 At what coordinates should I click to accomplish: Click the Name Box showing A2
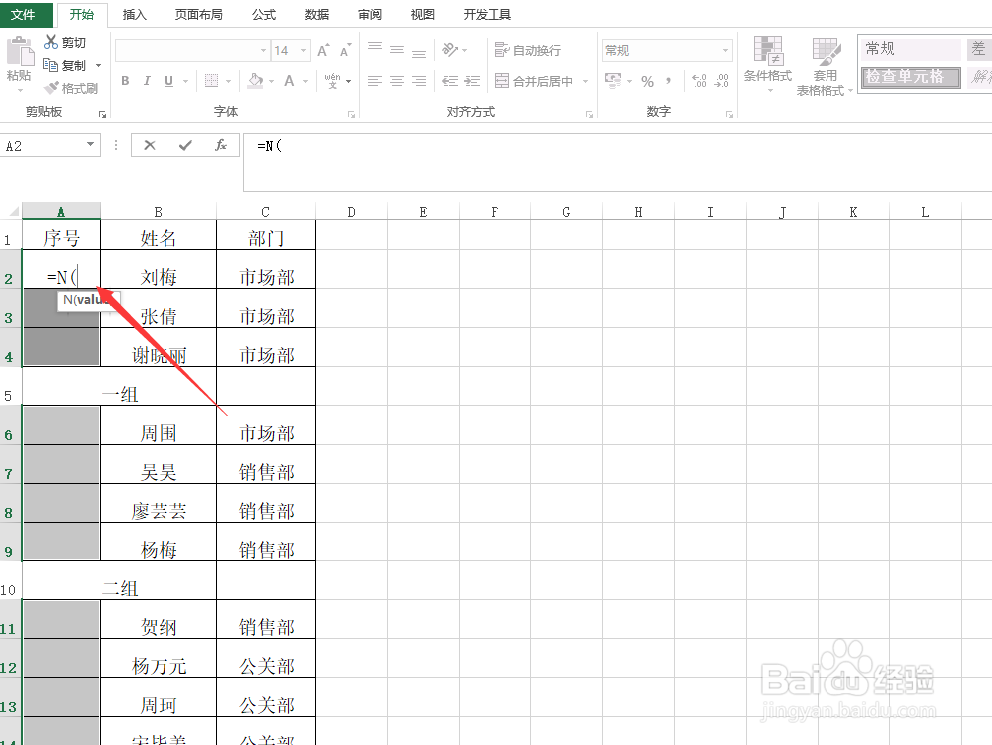45,145
